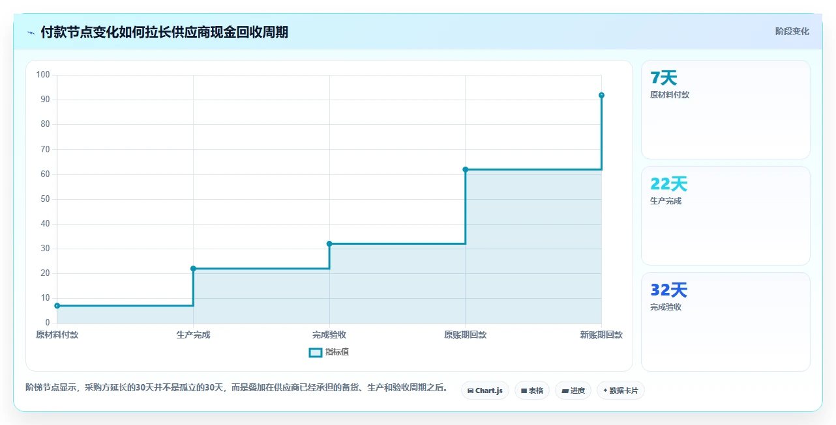Click the 阶段变化 label in the header
Viewport: 836px width, 425px height.
792,31
